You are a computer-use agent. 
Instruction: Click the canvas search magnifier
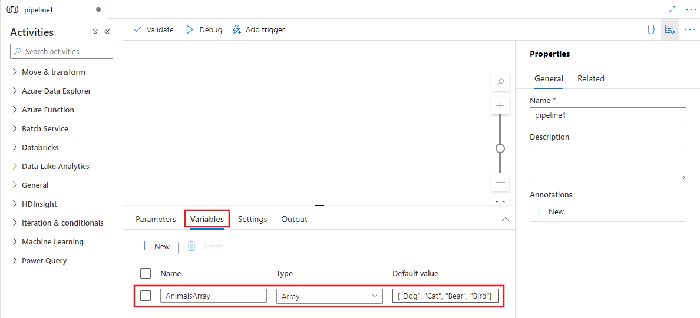tap(500, 82)
